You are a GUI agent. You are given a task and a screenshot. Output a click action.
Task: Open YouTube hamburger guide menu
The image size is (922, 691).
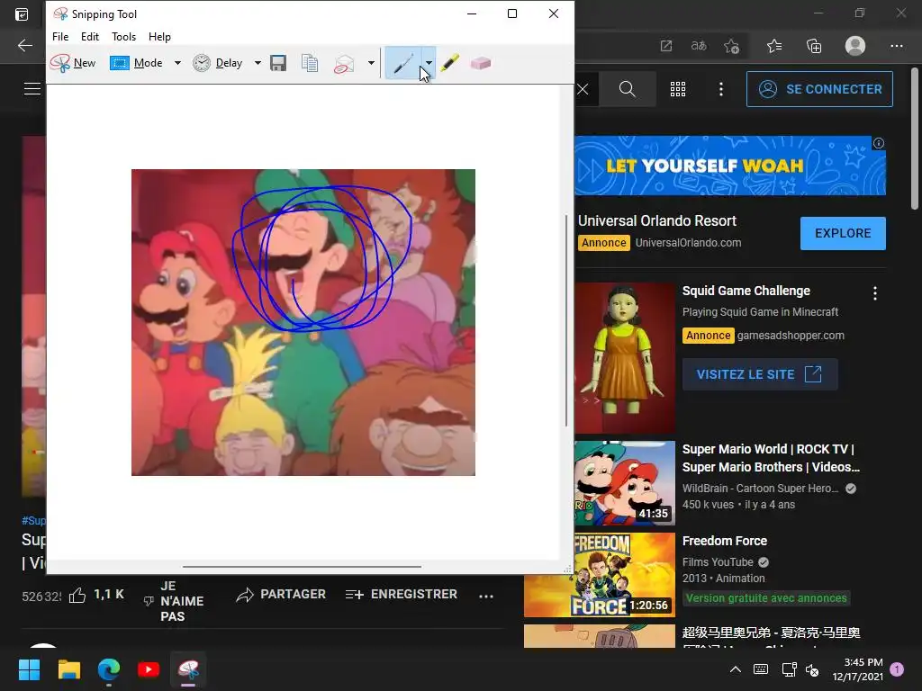tap(32, 89)
